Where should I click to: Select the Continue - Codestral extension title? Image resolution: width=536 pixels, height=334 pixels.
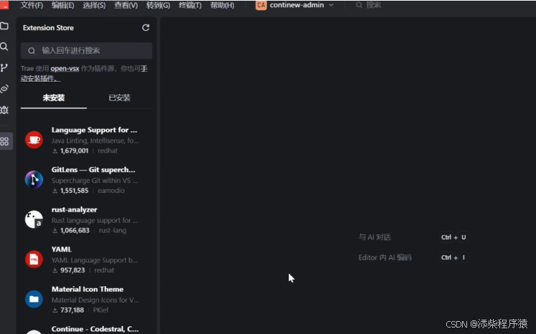(95, 329)
